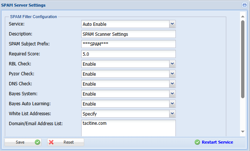Open the Bayes System dropdown
The image size is (250, 151).
pos(172,94)
